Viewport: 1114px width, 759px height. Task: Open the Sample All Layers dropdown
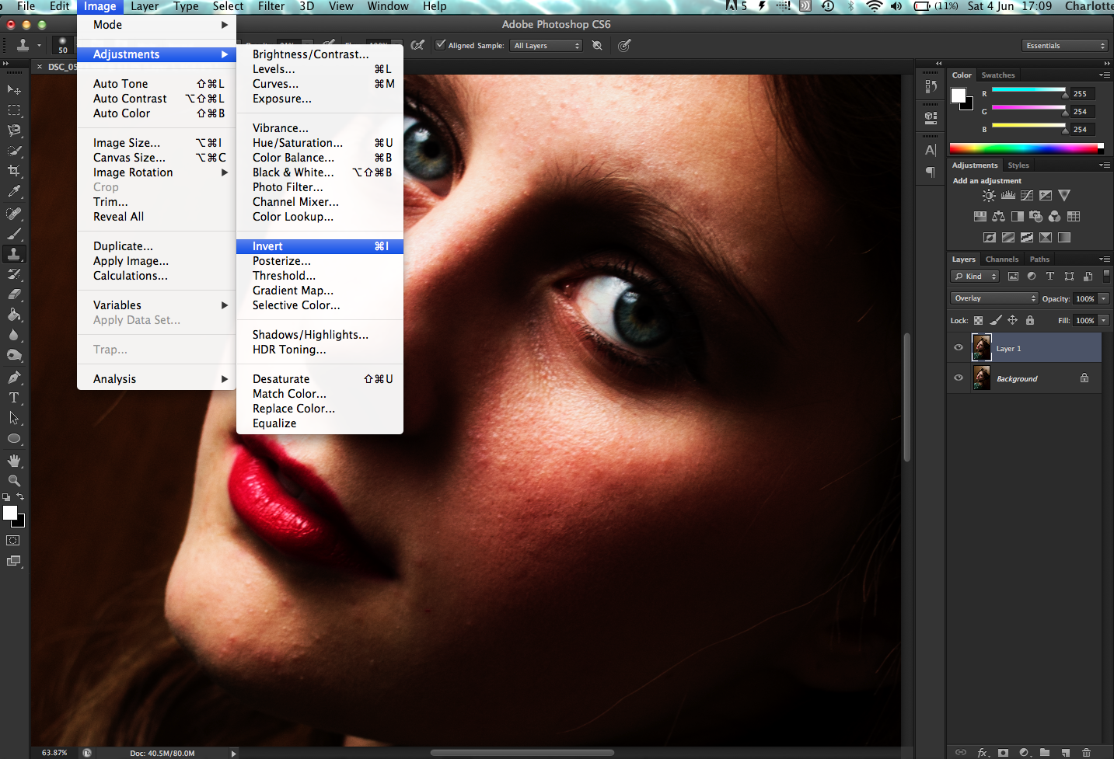(547, 46)
